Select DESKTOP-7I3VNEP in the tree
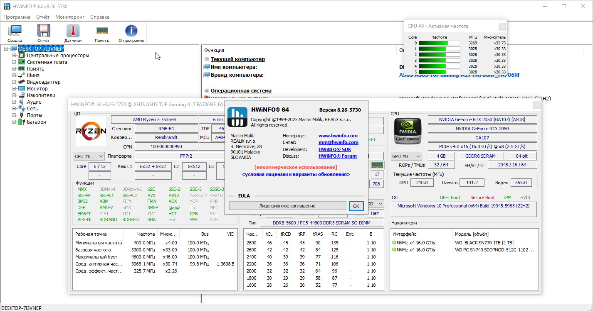 coord(41,49)
